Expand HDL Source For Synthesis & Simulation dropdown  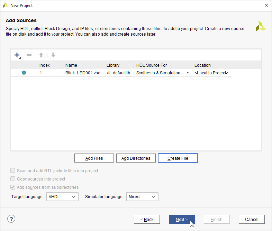[x=188, y=73]
